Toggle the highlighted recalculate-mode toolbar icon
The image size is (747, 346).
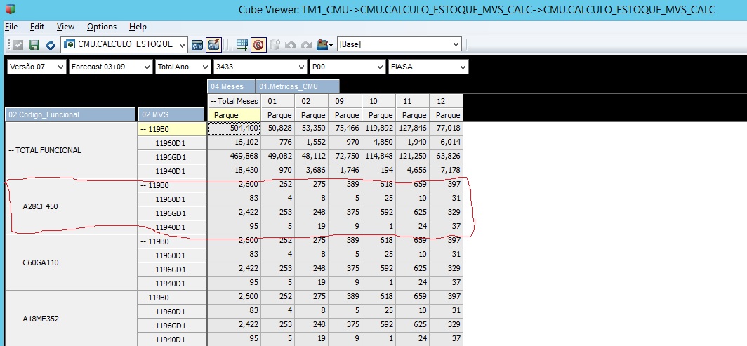tap(213, 45)
